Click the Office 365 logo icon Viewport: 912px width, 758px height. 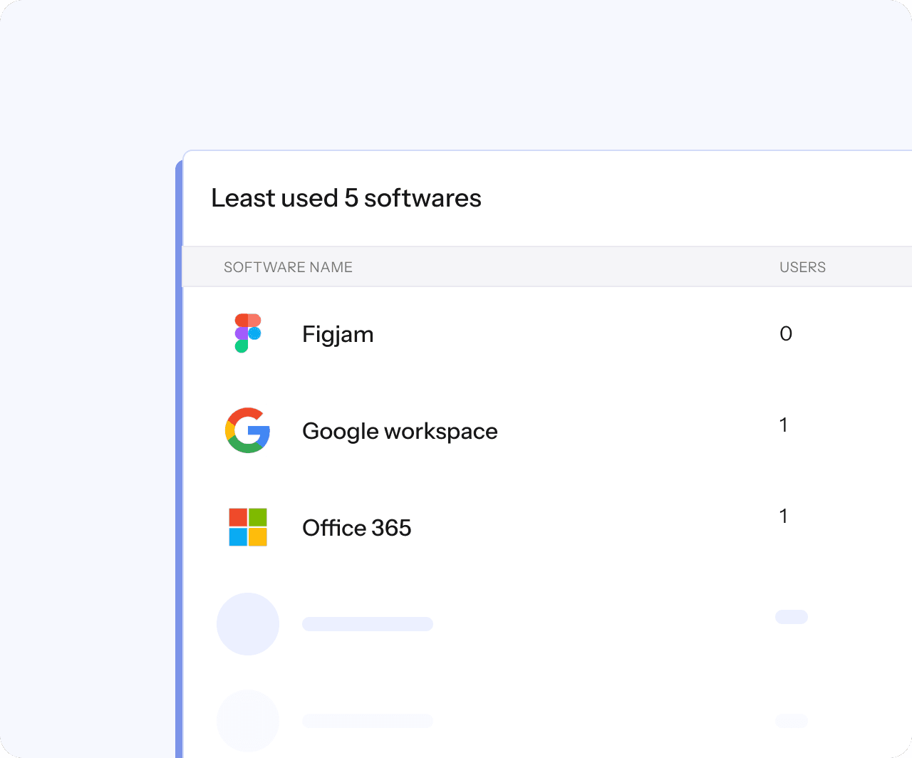click(248, 527)
